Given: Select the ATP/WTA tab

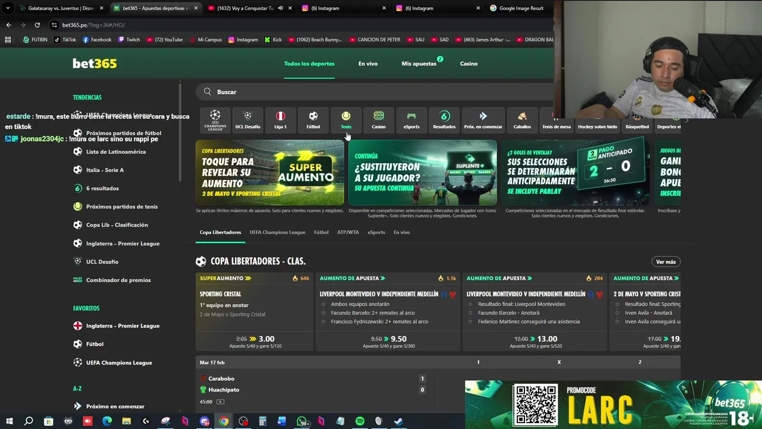Looking at the screenshot, I should coord(348,232).
